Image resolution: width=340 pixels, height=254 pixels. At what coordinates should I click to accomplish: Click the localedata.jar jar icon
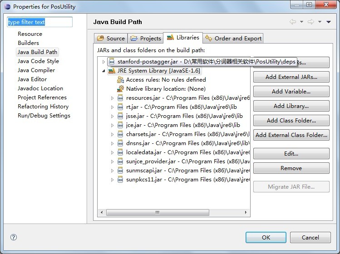coord(120,152)
